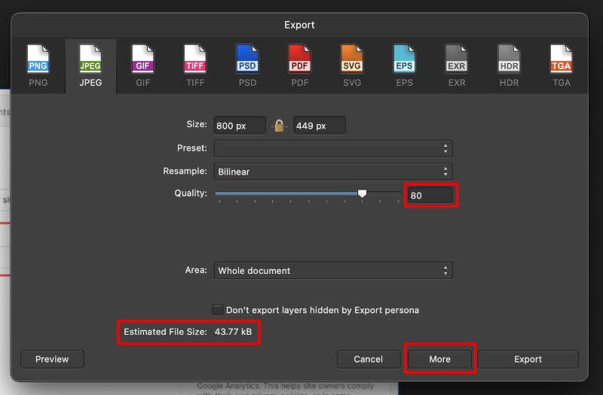
Task: Click the Export button
Action: coord(528,360)
